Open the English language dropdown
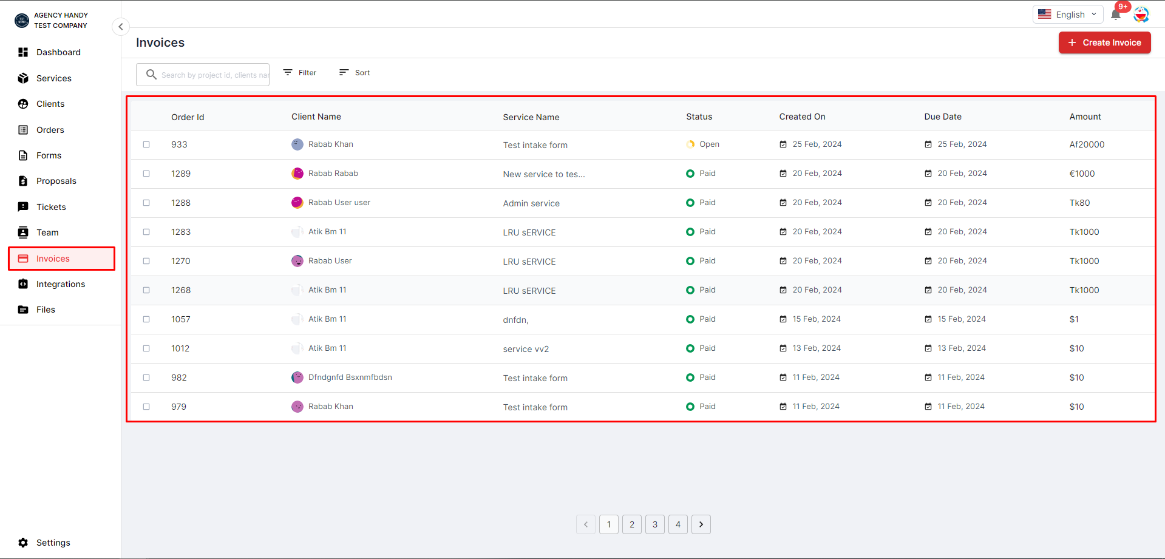The height and width of the screenshot is (559, 1165). tap(1067, 15)
